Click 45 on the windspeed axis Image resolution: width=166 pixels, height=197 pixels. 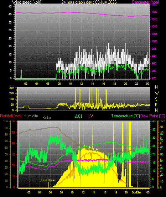pyautogui.click(x=10, y=6)
